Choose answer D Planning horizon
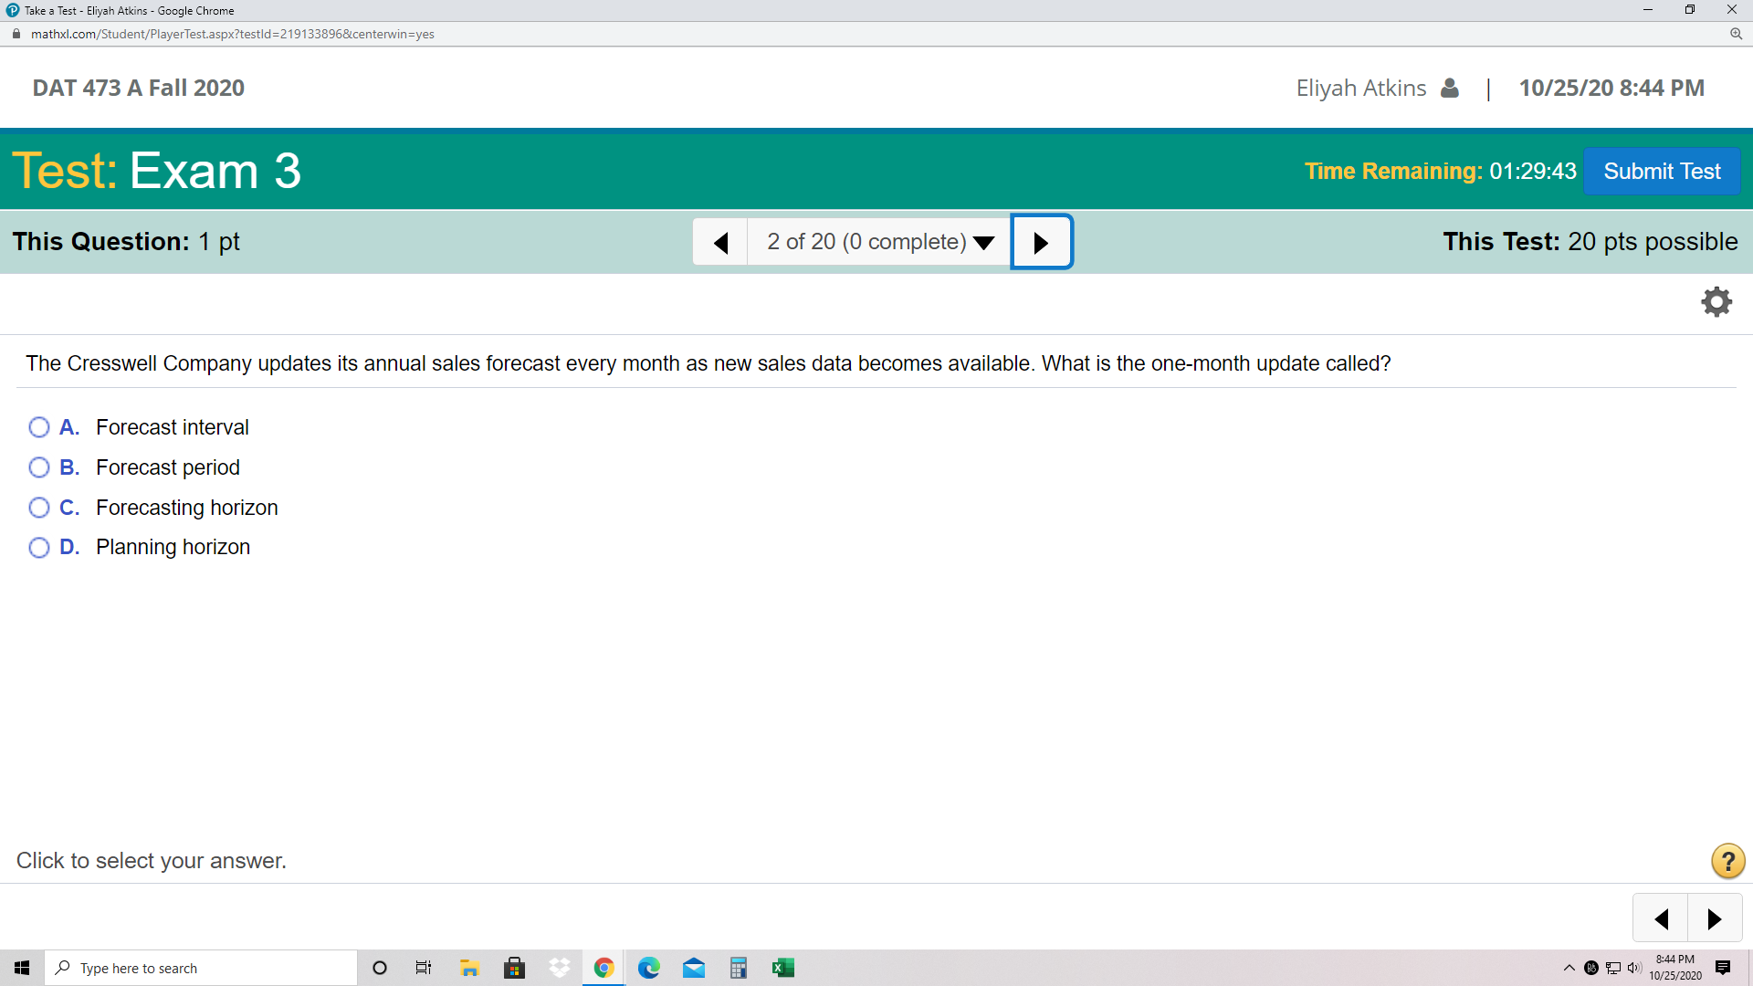Viewport: 1753px width, 986px height. pyautogui.click(x=39, y=547)
